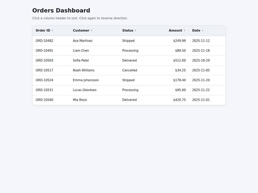Click the sort arrows beside Customer header
The height and width of the screenshot is (193, 258).
click(91, 30)
